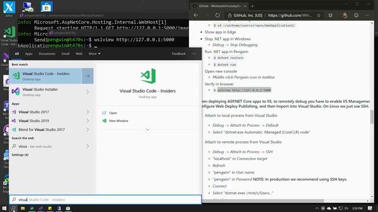
Task: Expand the Visual Studio 2017 result chevron
Action: click(87, 112)
